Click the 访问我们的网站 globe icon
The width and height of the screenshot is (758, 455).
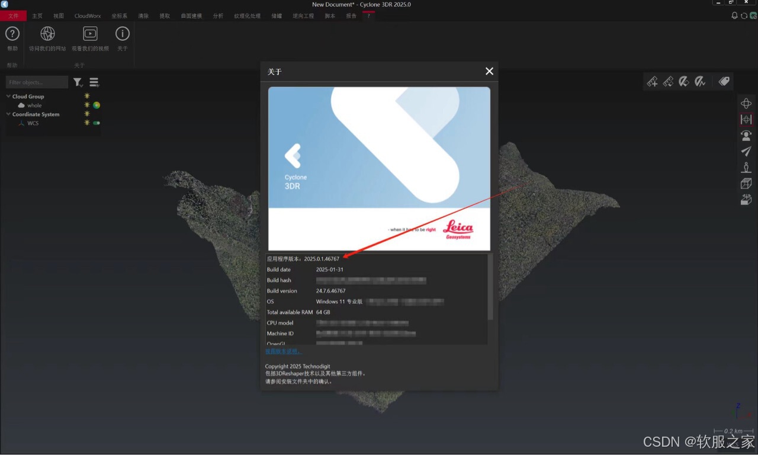(x=47, y=34)
